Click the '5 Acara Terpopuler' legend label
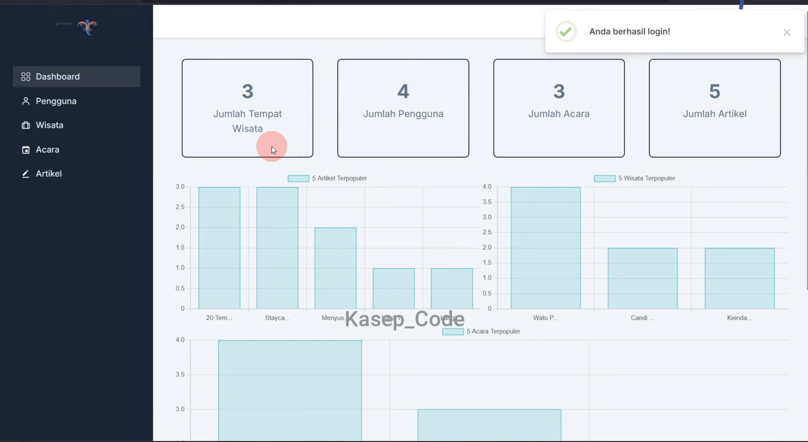 coord(493,331)
